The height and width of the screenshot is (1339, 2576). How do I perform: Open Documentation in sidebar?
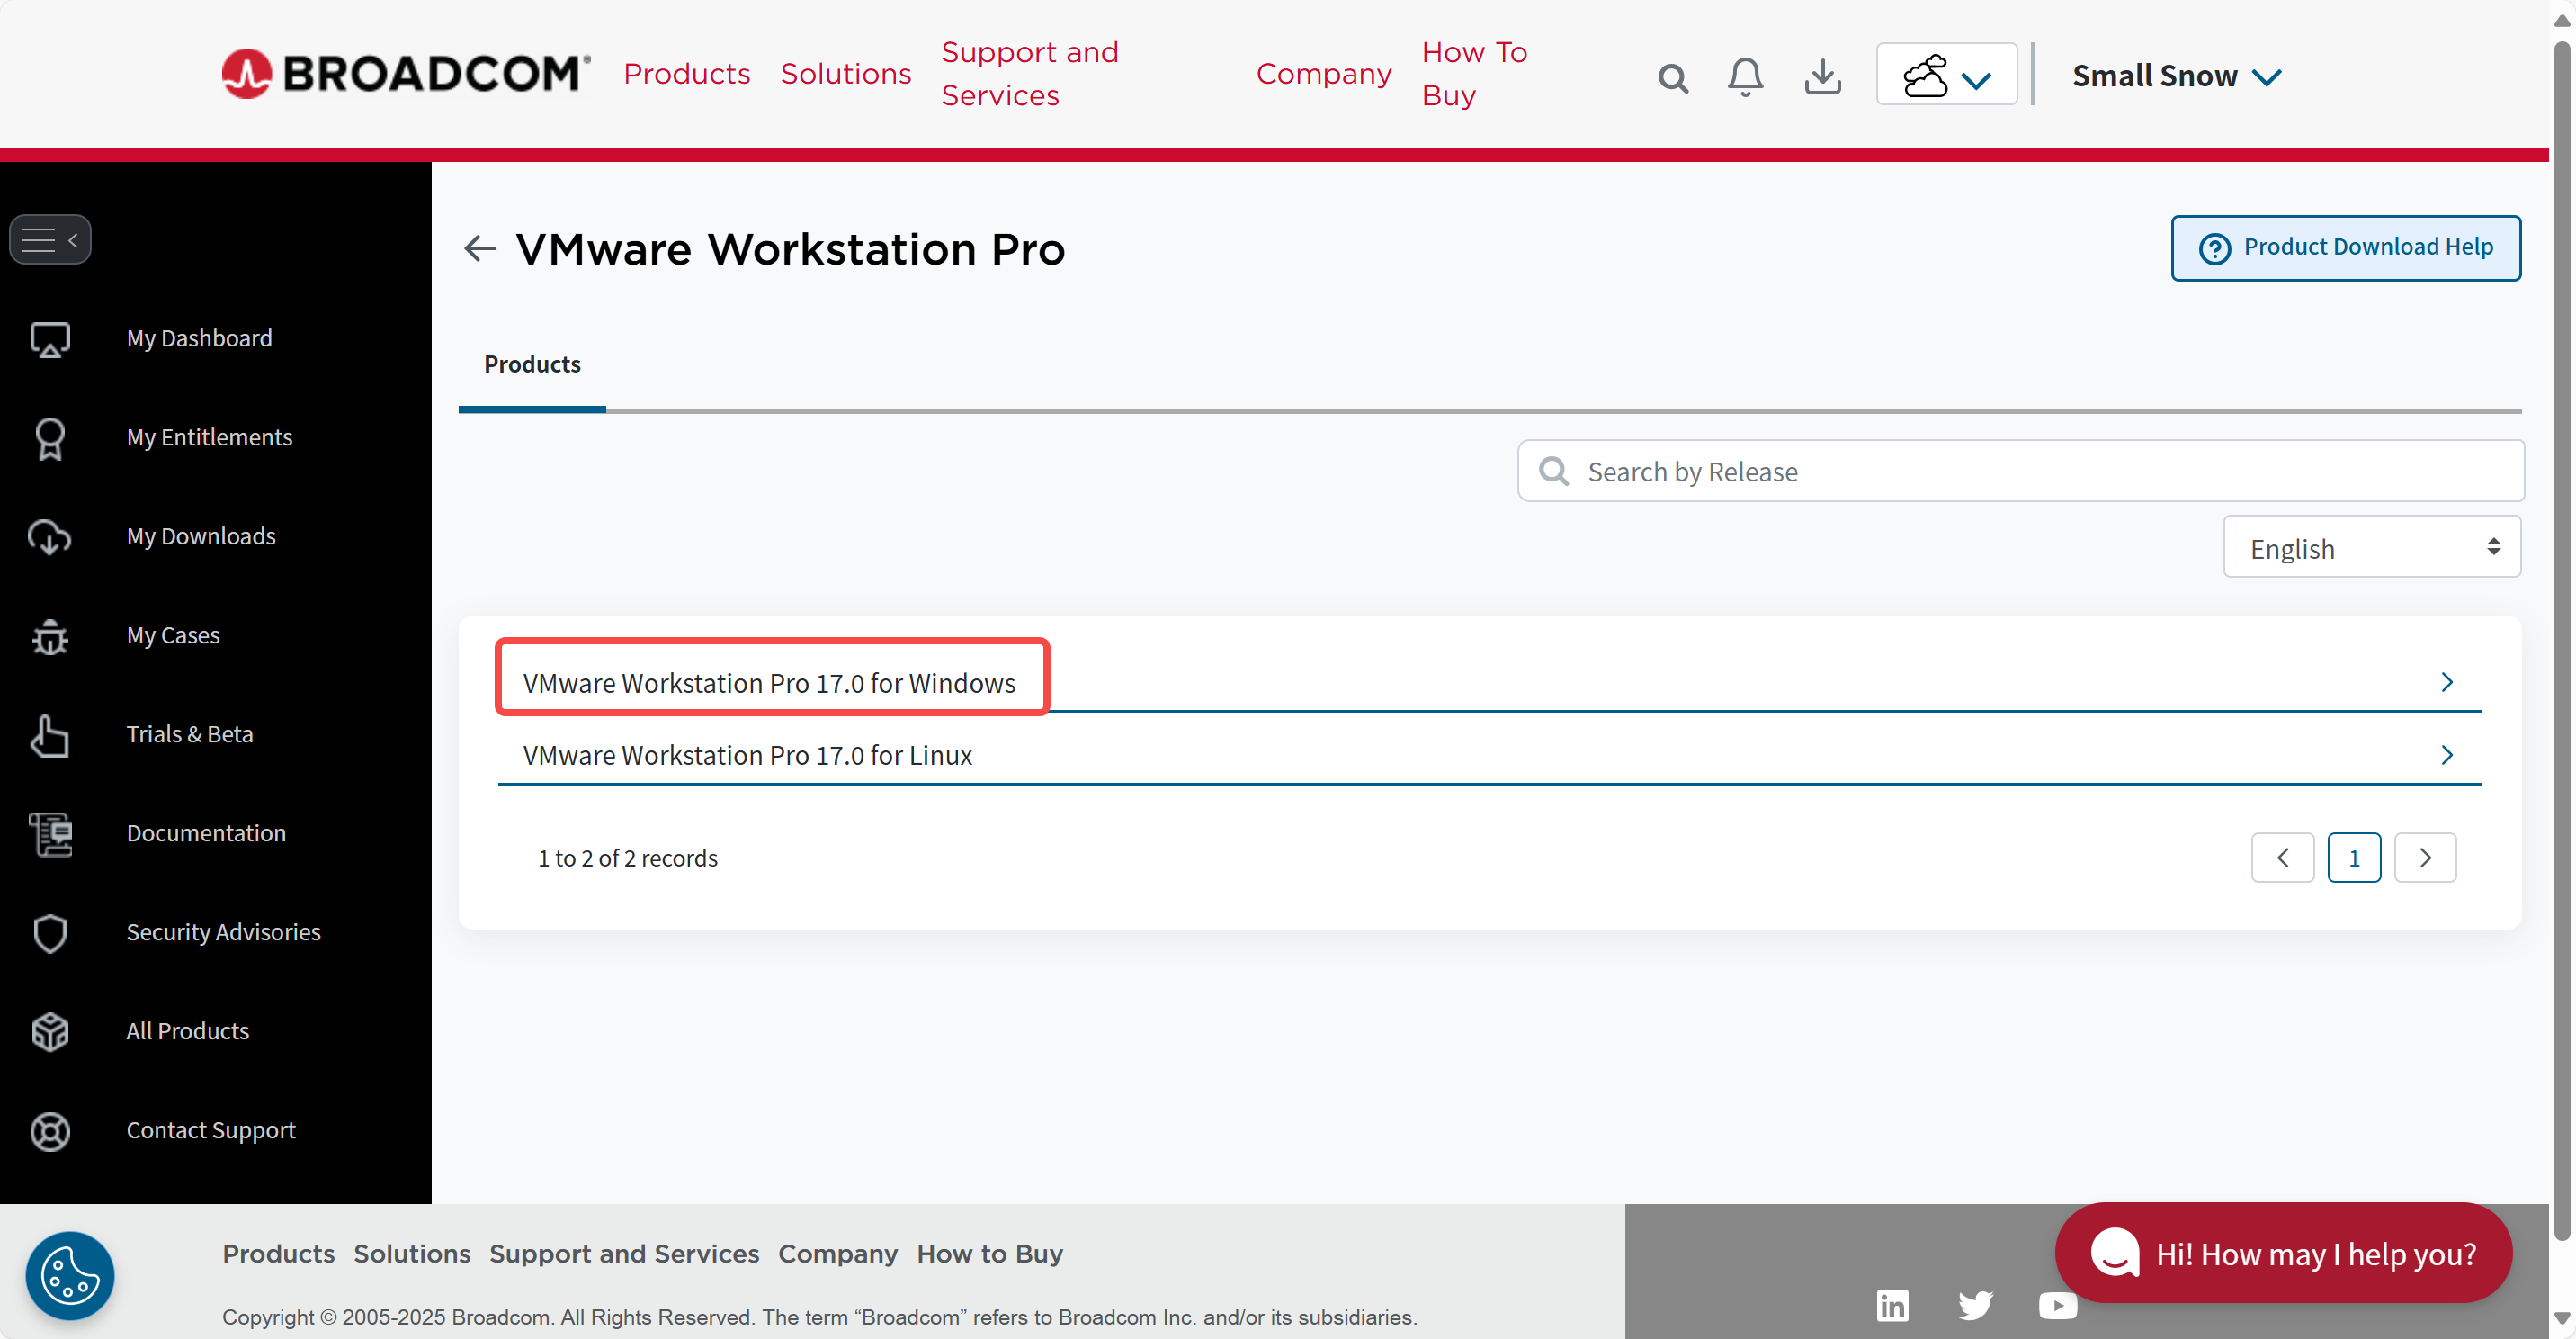[206, 833]
